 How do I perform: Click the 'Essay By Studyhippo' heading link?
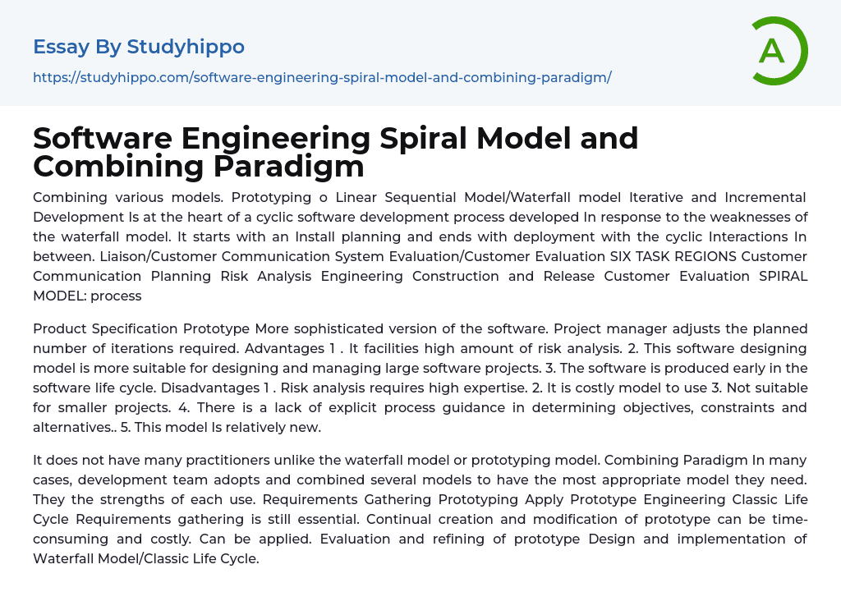(138, 47)
